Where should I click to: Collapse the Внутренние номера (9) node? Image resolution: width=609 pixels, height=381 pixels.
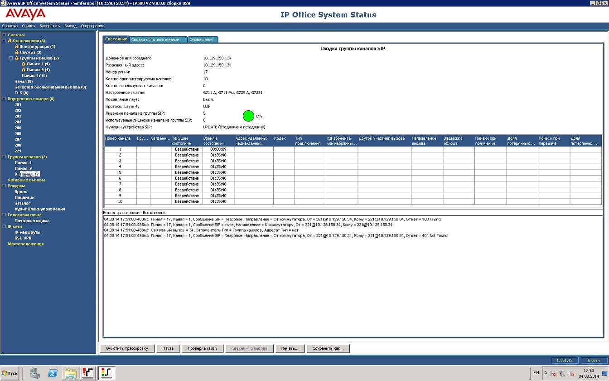click(4, 99)
